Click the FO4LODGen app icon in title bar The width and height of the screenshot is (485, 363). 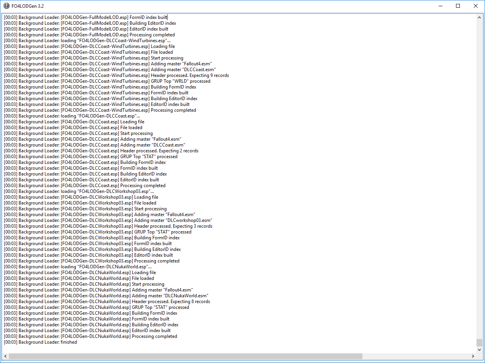click(x=6, y=6)
